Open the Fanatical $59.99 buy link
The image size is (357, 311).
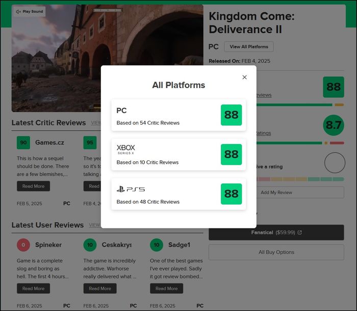pyautogui.click(x=276, y=233)
